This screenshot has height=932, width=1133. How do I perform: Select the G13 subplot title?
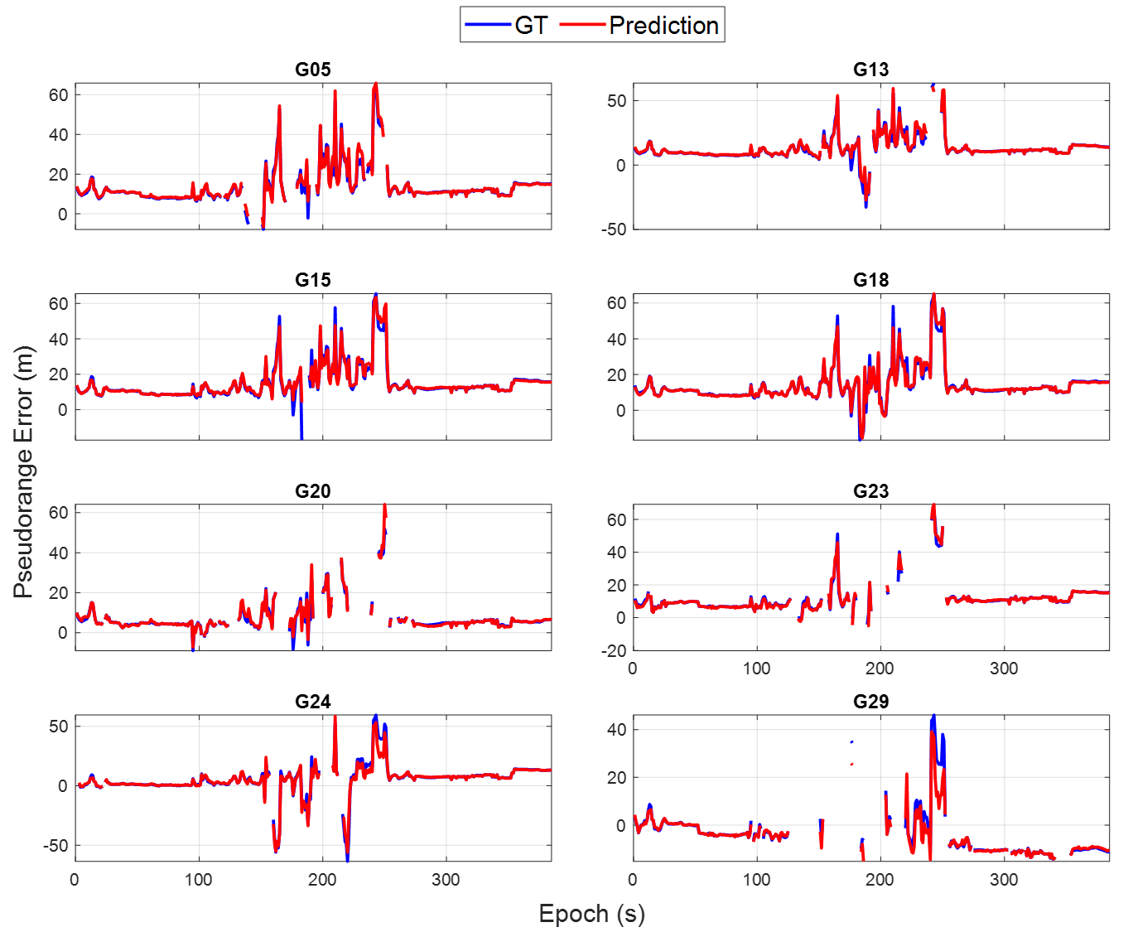pos(871,70)
